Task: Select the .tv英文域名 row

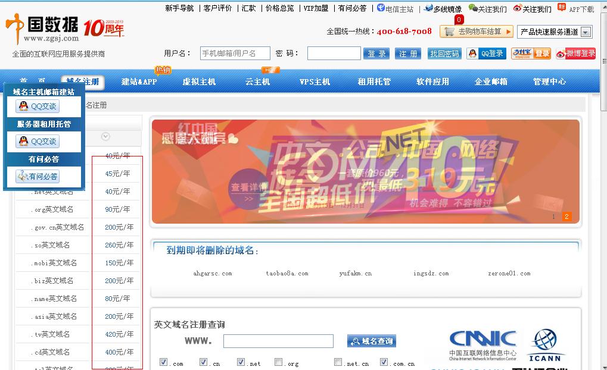Action: click(77, 334)
